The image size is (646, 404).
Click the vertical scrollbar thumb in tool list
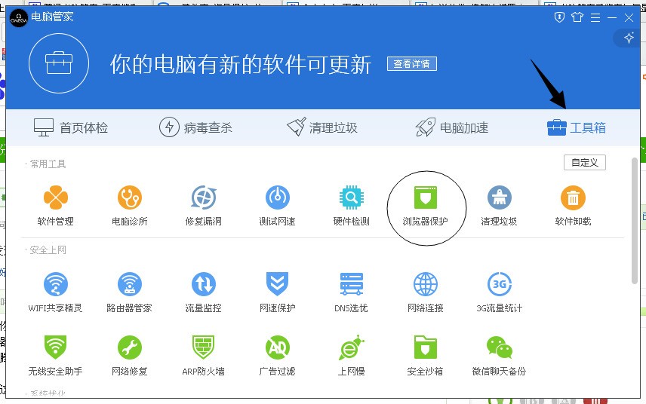635,221
